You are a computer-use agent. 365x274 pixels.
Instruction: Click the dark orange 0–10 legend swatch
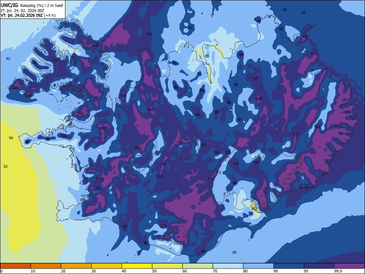[x=15, y=266]
